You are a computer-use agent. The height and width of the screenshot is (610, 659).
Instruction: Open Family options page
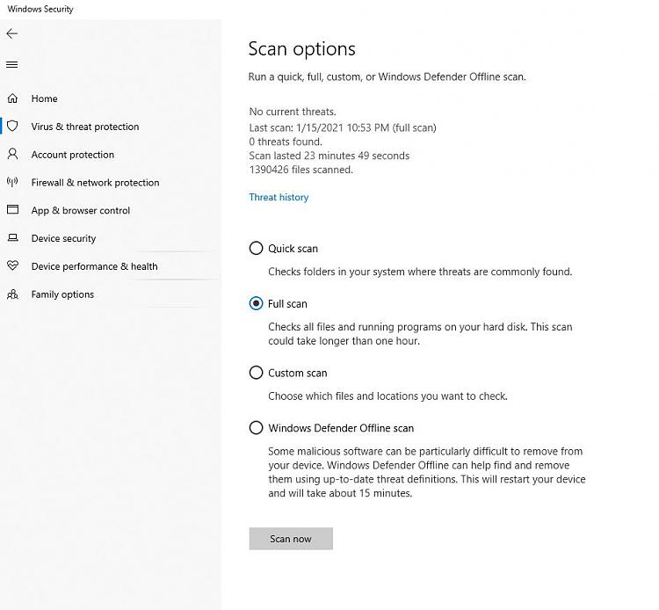(x=62, y=294)
